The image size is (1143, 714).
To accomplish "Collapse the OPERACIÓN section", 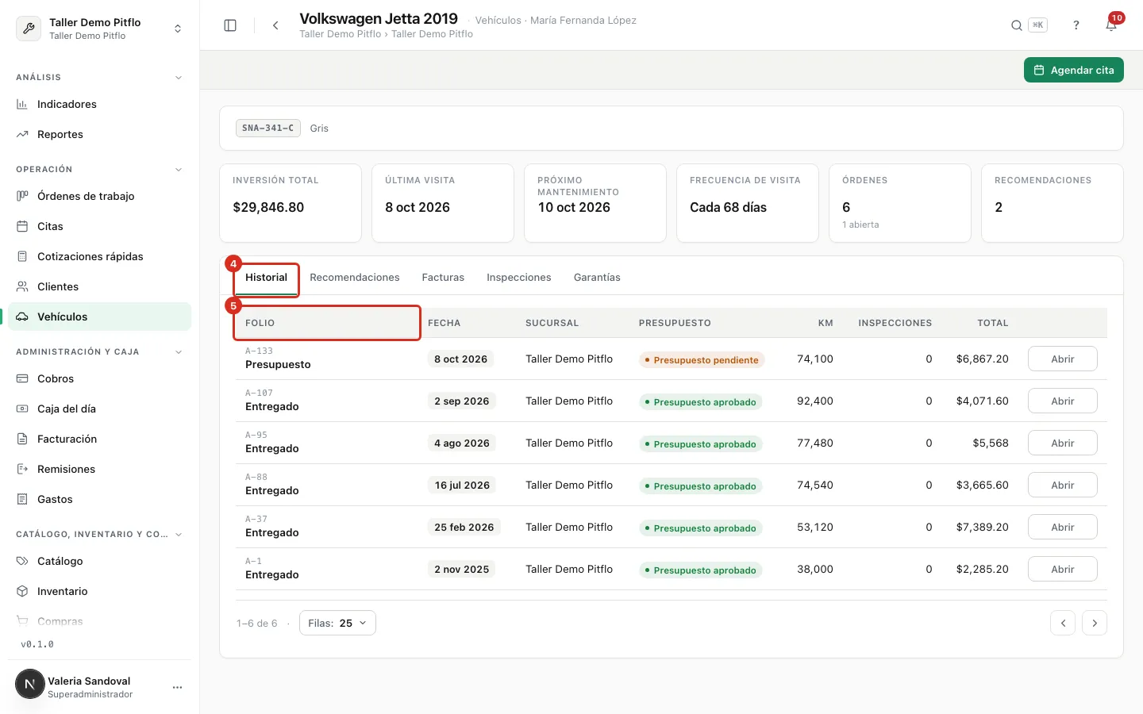I will pyautogui.click(x=179, y=170).
